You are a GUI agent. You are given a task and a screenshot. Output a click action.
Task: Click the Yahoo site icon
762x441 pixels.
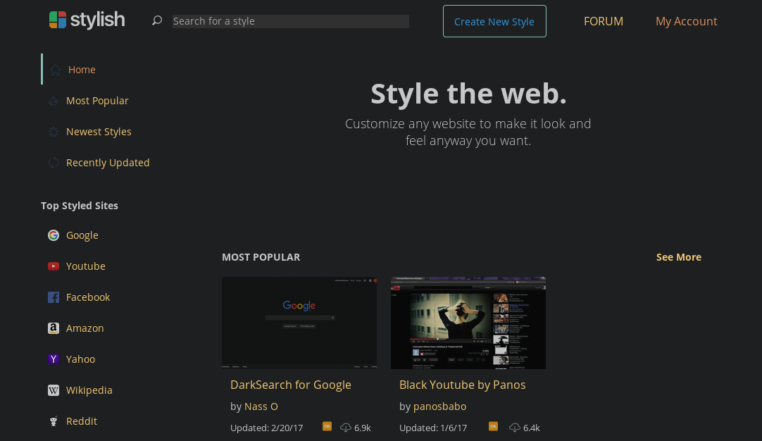[54, 359]
